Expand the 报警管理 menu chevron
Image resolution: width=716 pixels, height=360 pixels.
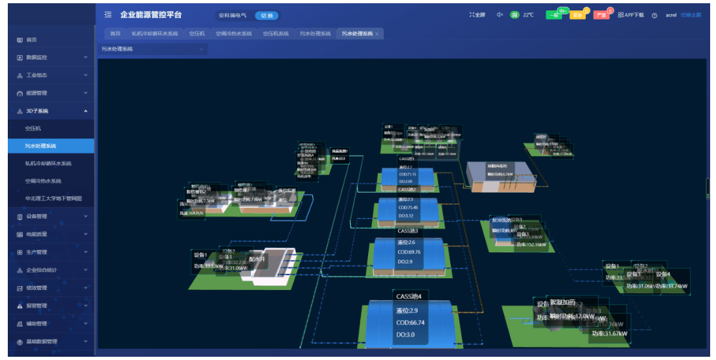(86, 306)
